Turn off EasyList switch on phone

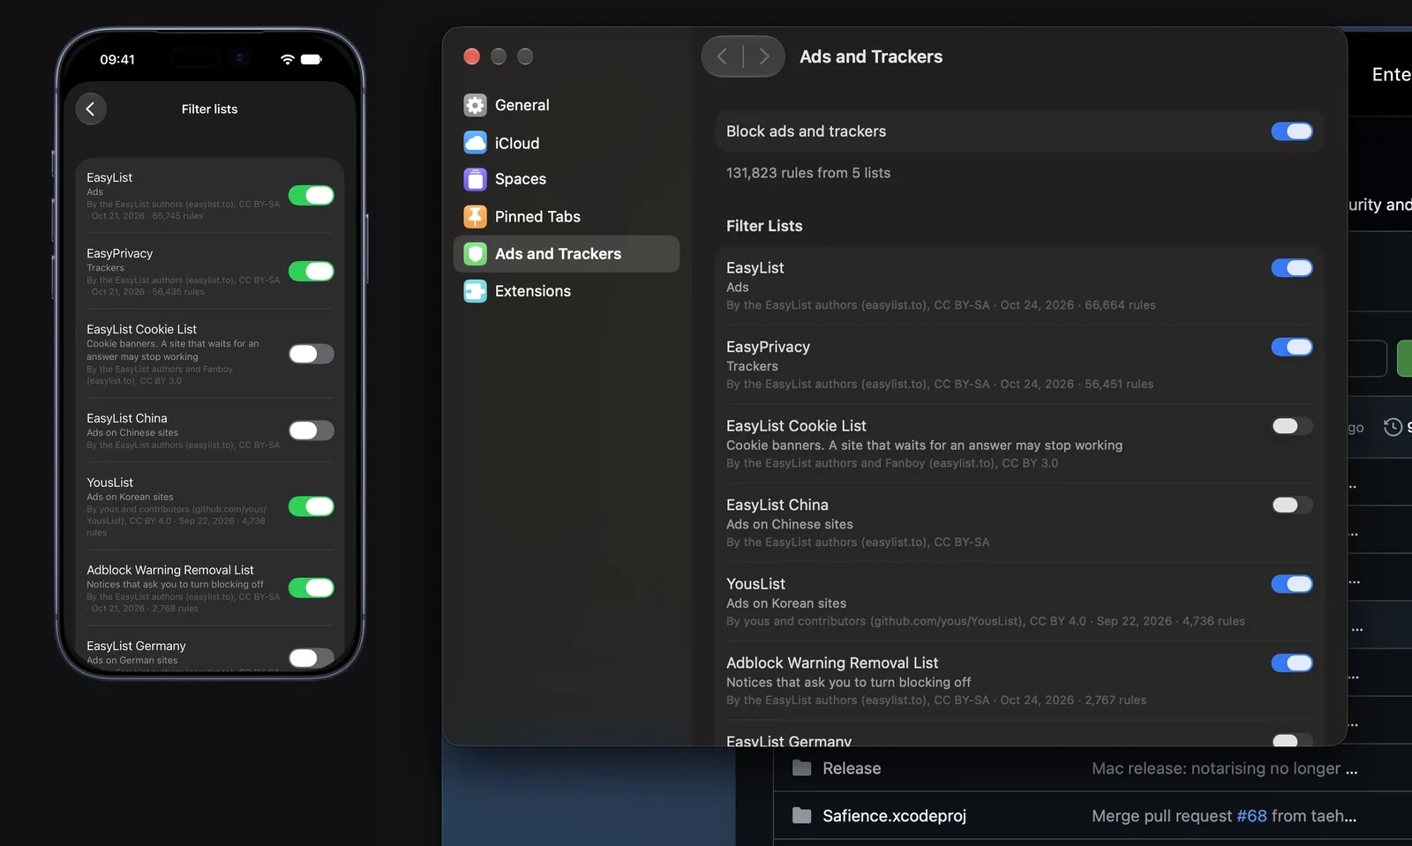[312, 195]
